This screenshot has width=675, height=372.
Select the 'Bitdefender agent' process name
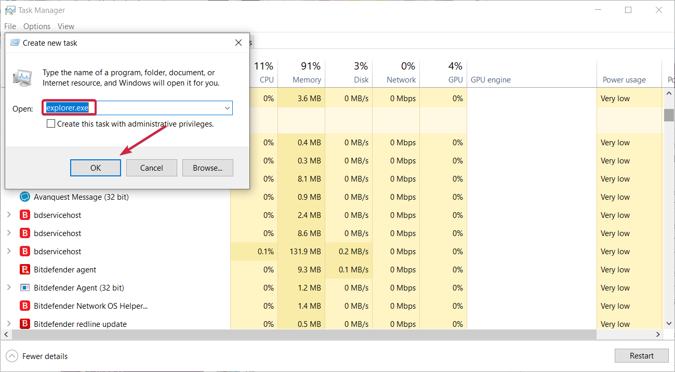(65, 270)
